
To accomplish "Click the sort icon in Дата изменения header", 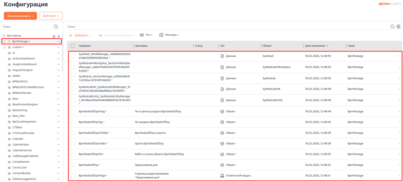I will [x=328, y=46].
